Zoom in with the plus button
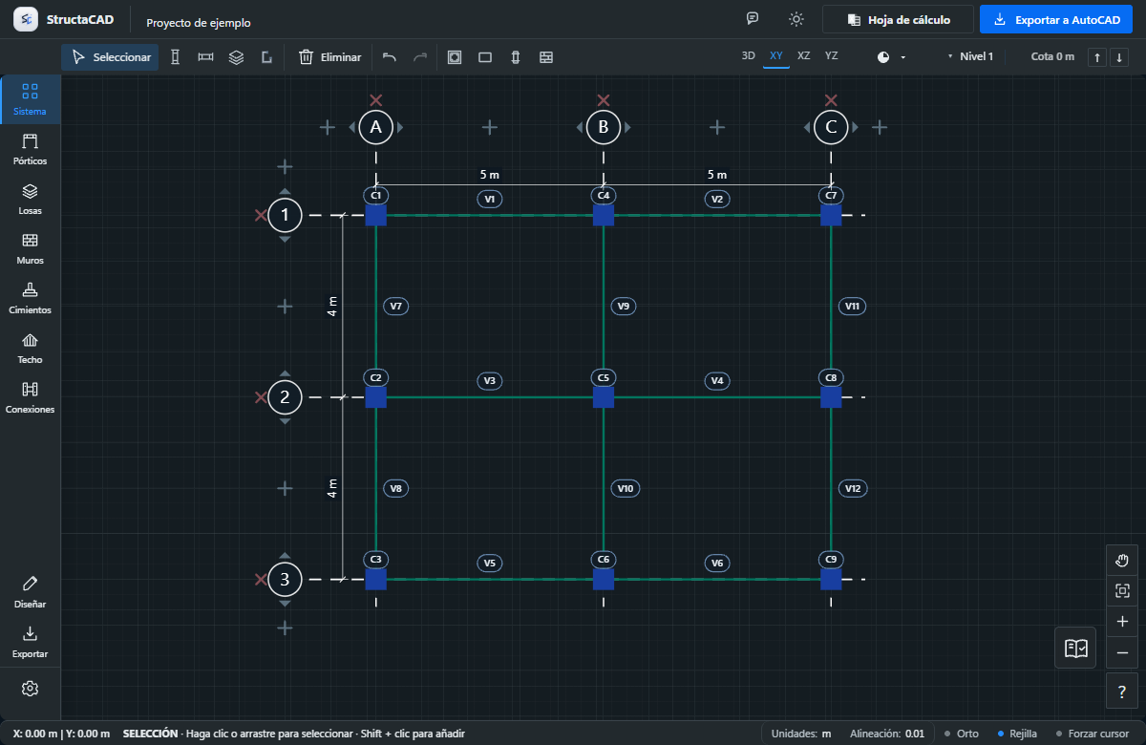 tap(1122, 622)
